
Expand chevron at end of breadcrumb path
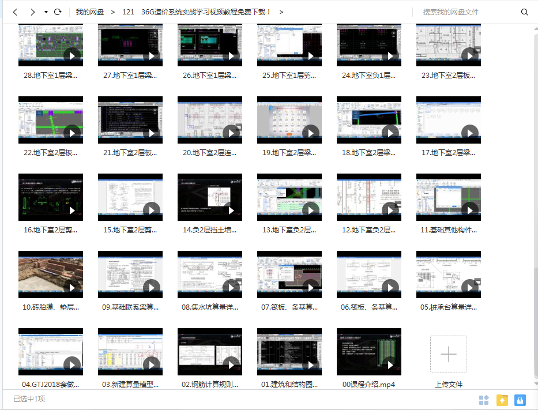(281, 12)
